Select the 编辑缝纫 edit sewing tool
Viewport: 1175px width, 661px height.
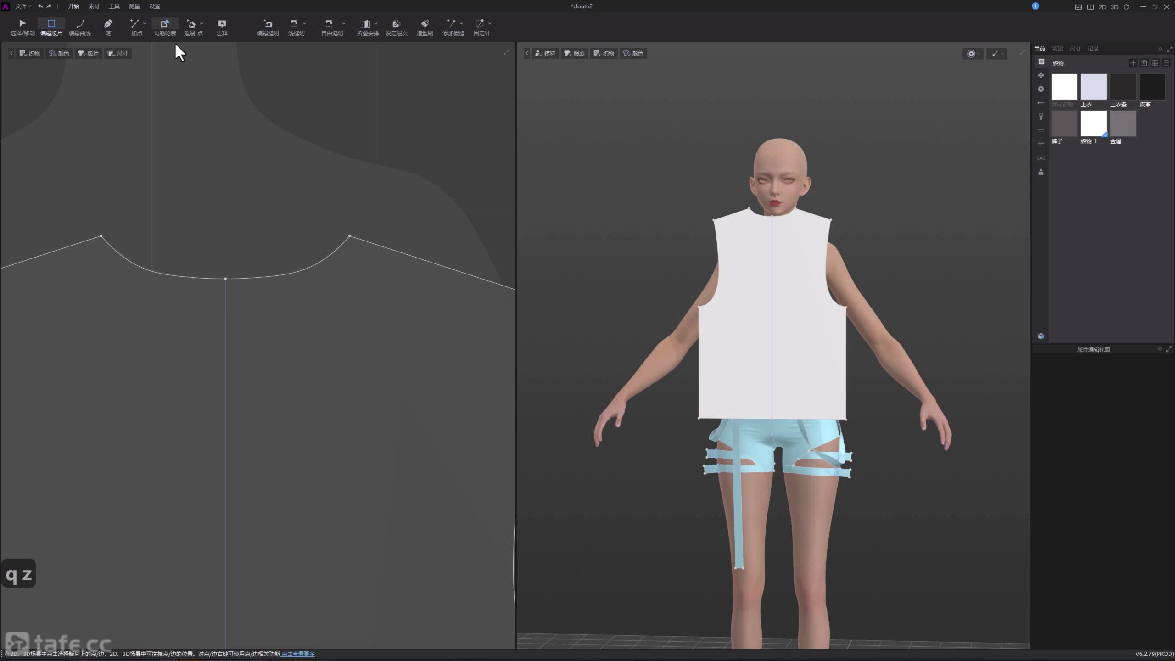point(268,27)
